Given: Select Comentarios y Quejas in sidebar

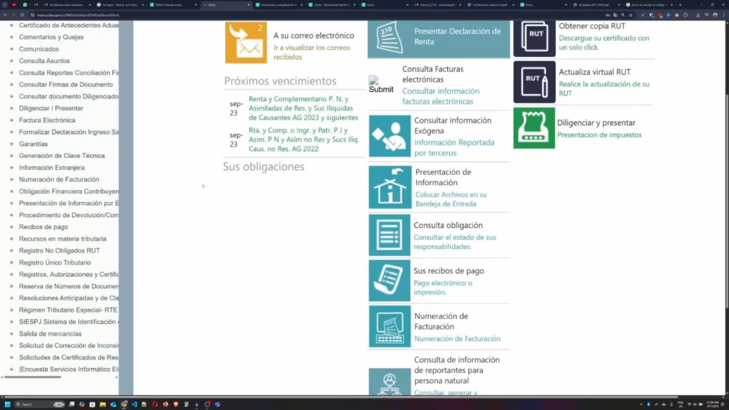Looking at the screenshot, I should coord(51,37).
